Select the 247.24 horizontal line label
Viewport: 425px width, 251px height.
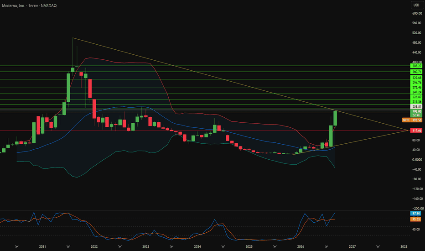pos(416,92)
